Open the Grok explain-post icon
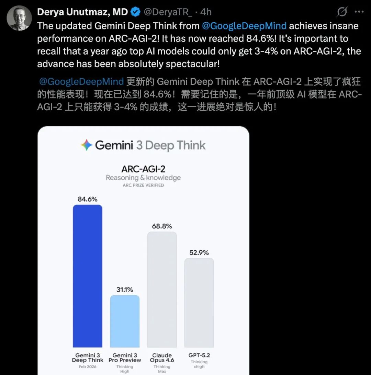 tap(341, 12)
